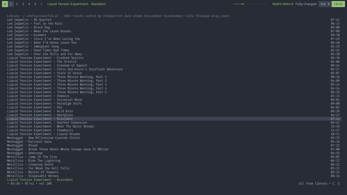
Task: Switch to workspace 5
Action: coord(35,4)
